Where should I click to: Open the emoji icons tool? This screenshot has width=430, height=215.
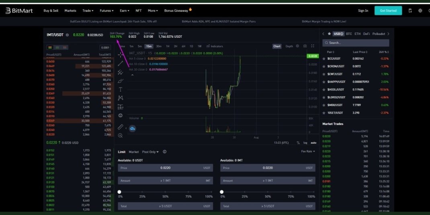pyautogui.click(x=121, y=116)
